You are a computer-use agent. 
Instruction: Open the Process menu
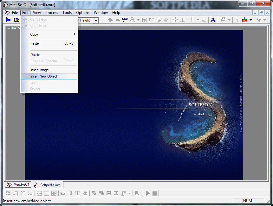[x=52, y=13]
